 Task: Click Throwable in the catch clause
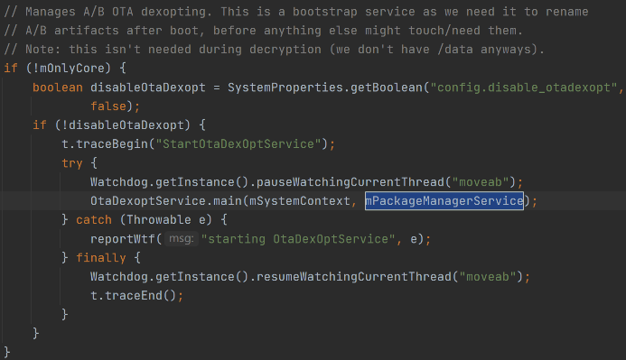pos(159,219)
